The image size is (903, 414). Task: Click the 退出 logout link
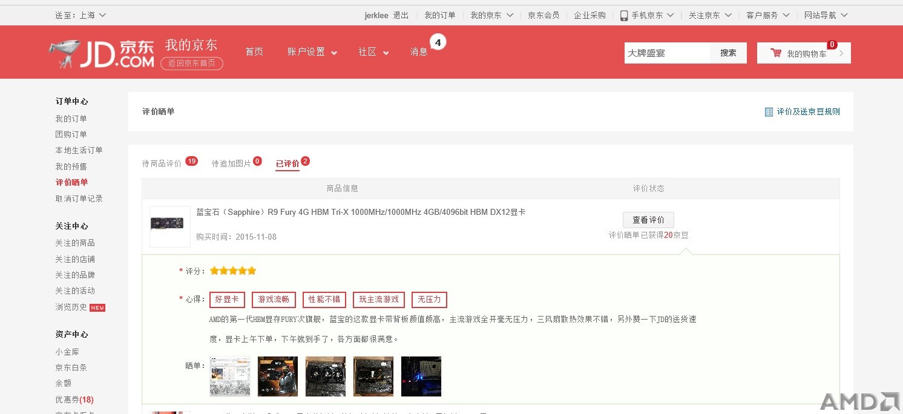[x=401, y=15]
